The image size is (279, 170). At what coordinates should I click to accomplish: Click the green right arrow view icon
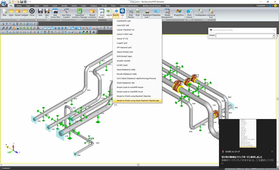pos(24,28)
